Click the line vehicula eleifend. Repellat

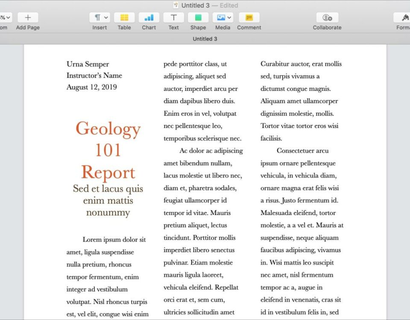pos(201,287)
